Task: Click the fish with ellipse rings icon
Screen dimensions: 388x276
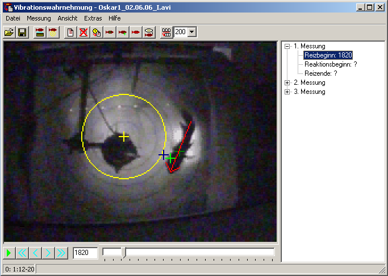Action: pyautogui.click(x=149, y=32)
